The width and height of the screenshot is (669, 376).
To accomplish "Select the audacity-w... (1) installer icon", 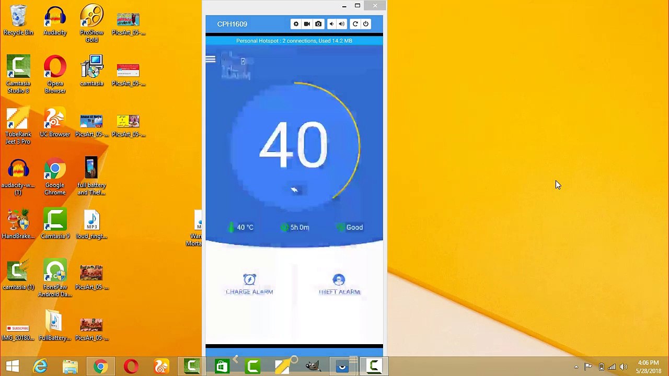I will click(18, 177).
